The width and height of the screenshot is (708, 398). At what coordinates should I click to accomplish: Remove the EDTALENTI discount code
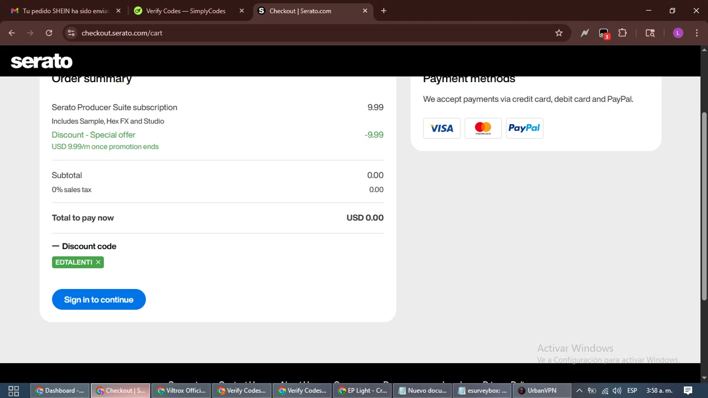pyautogui.click(x=98, y=262)
